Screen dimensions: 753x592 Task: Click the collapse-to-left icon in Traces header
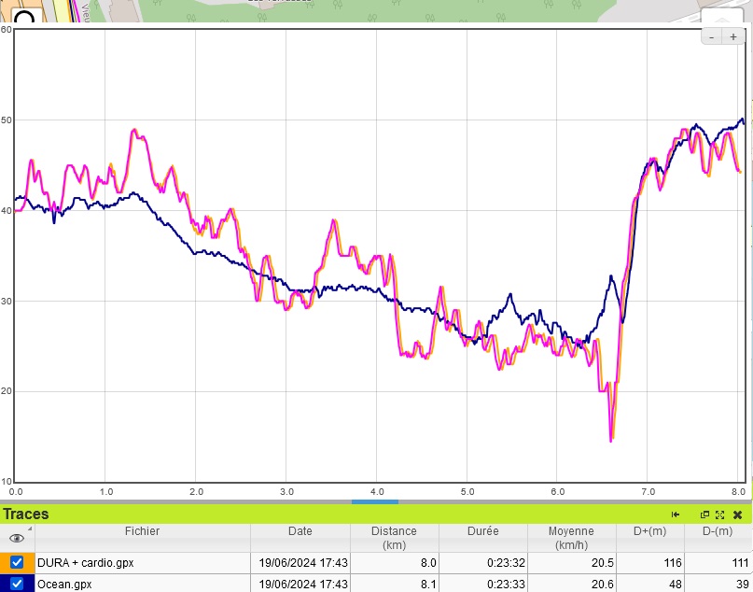click(676, 514)
